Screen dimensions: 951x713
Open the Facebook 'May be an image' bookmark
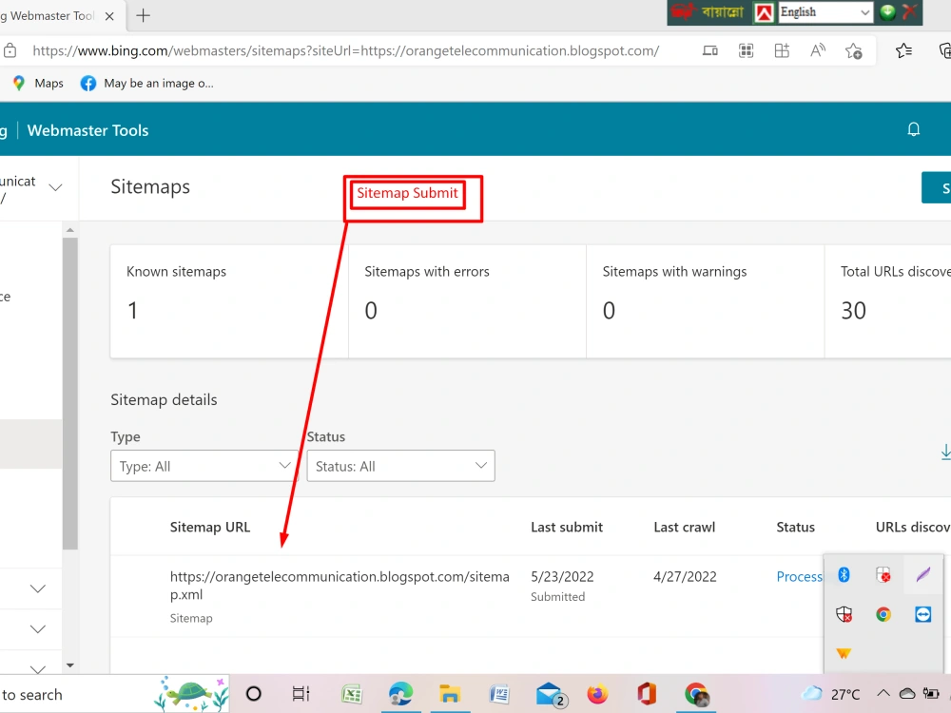pyautogui.click(x=146, y=83)
